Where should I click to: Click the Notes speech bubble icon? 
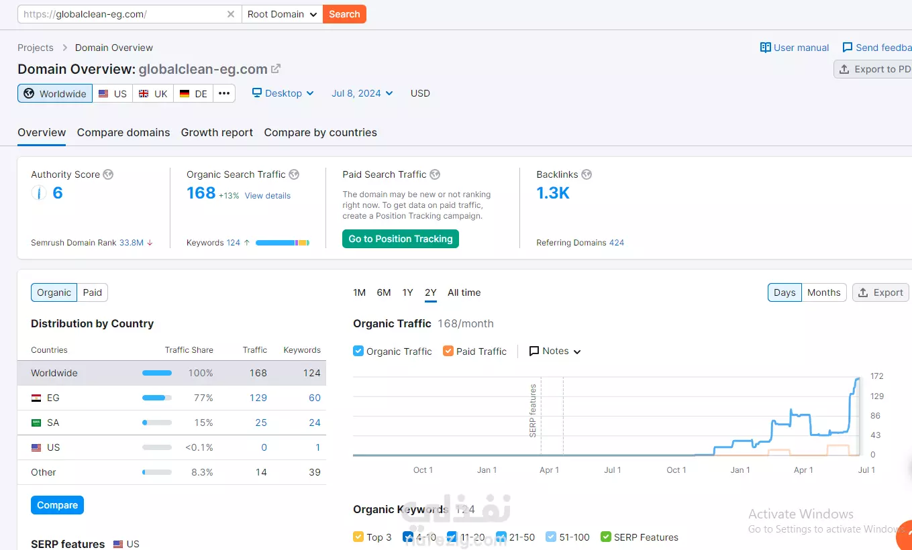coord(534,351)
